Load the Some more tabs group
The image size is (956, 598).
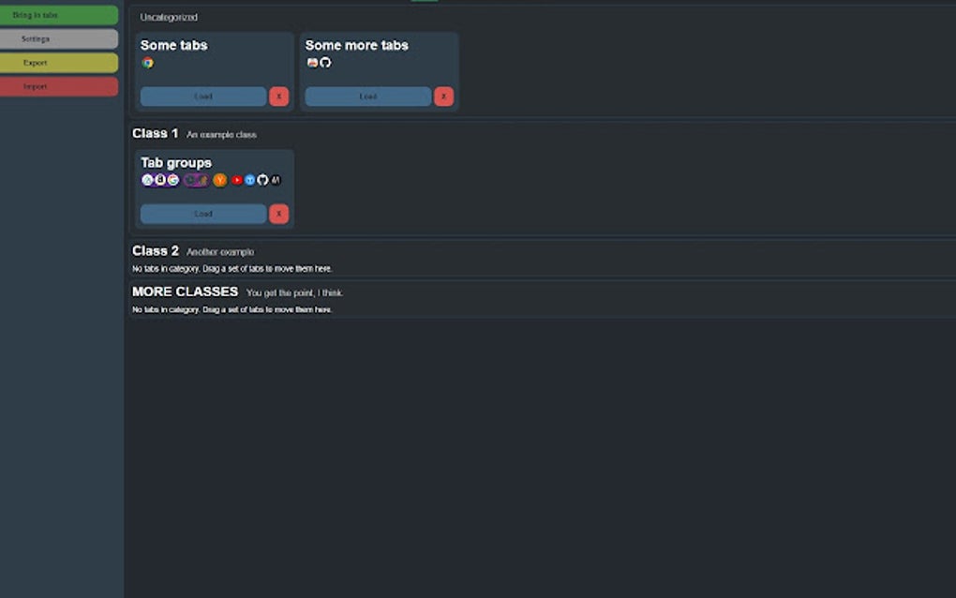click(366, 96)
